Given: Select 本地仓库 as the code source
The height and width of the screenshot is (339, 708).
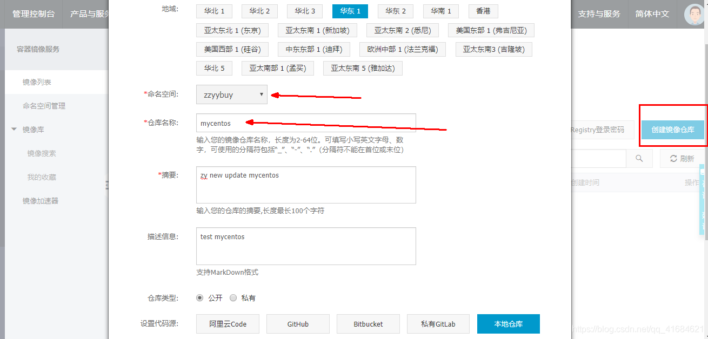Looking at the screenshot, I should point(508,324).
